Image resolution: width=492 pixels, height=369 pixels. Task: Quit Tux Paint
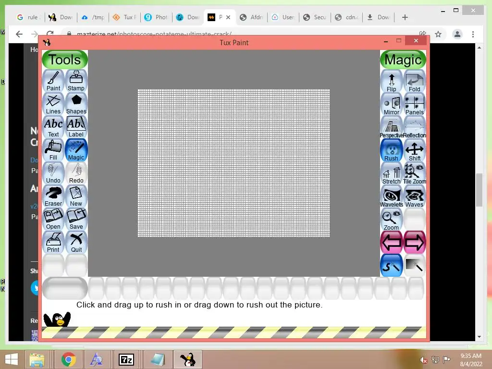pos(76,243)
